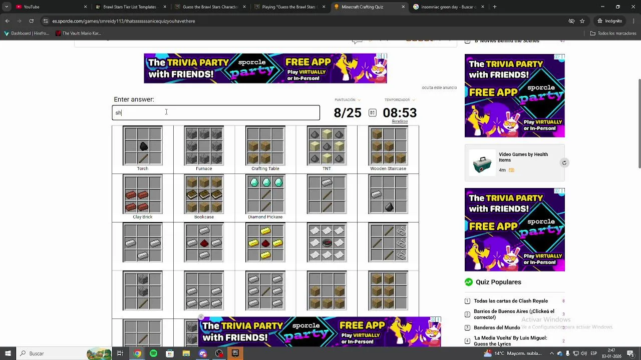
Task: Switch to insomniac green day search tab
Action: pos(448,7)
